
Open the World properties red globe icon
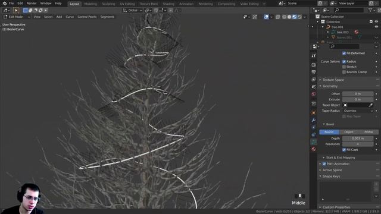[314, 94]
